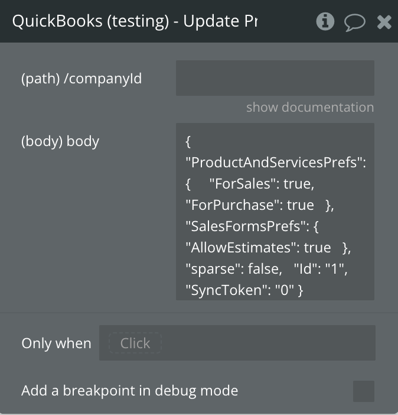Click the 'Add a breakpoint in debug mode' label
This screenshot has width=398, height=415.
click(x=129, y=391)
